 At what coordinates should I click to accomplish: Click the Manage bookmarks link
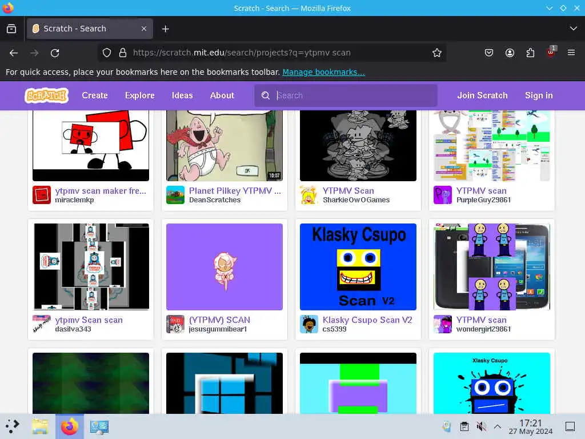click(323, 72)
